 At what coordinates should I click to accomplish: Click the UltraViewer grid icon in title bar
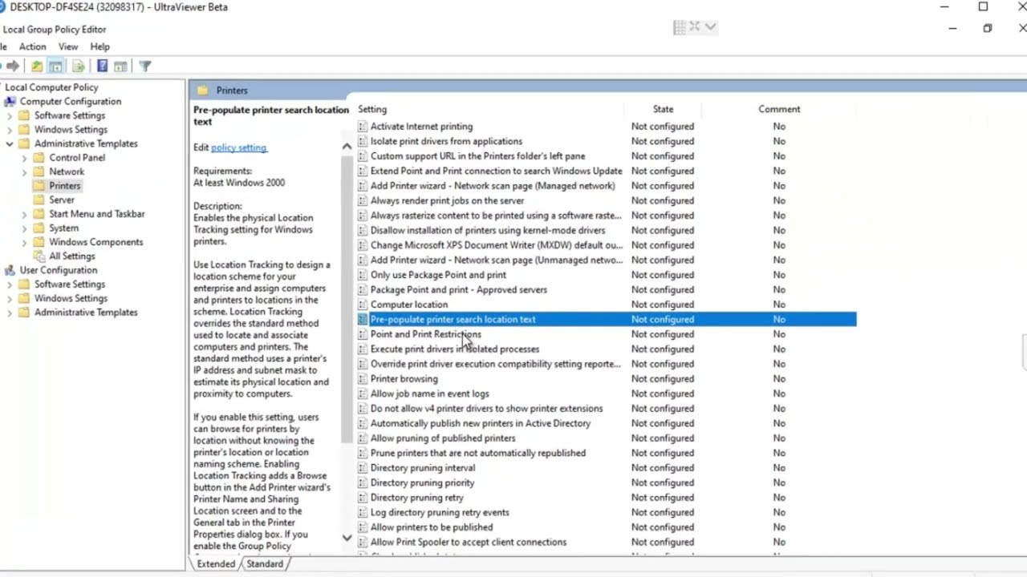[680, 27]
